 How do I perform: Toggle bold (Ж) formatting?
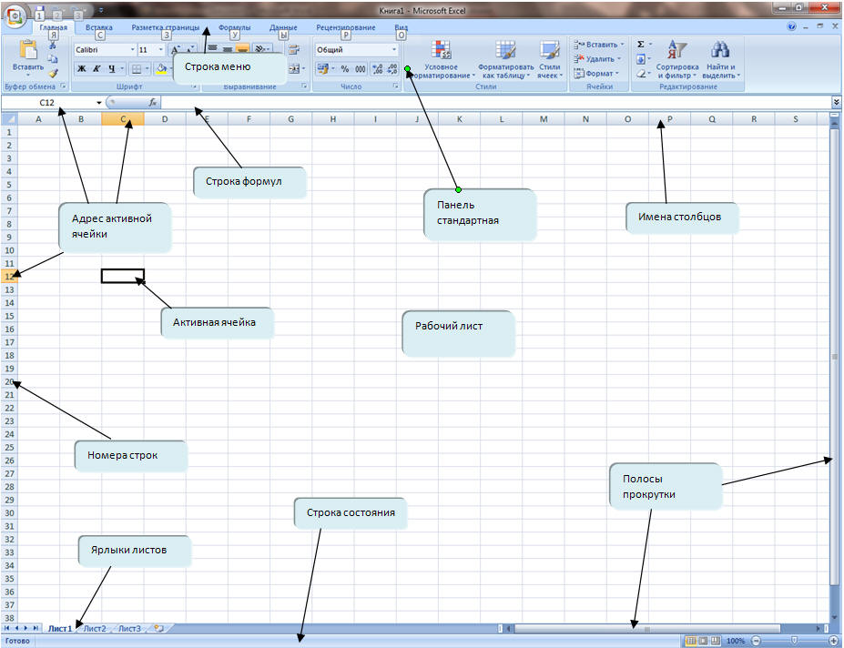click(x=81, y=69)
